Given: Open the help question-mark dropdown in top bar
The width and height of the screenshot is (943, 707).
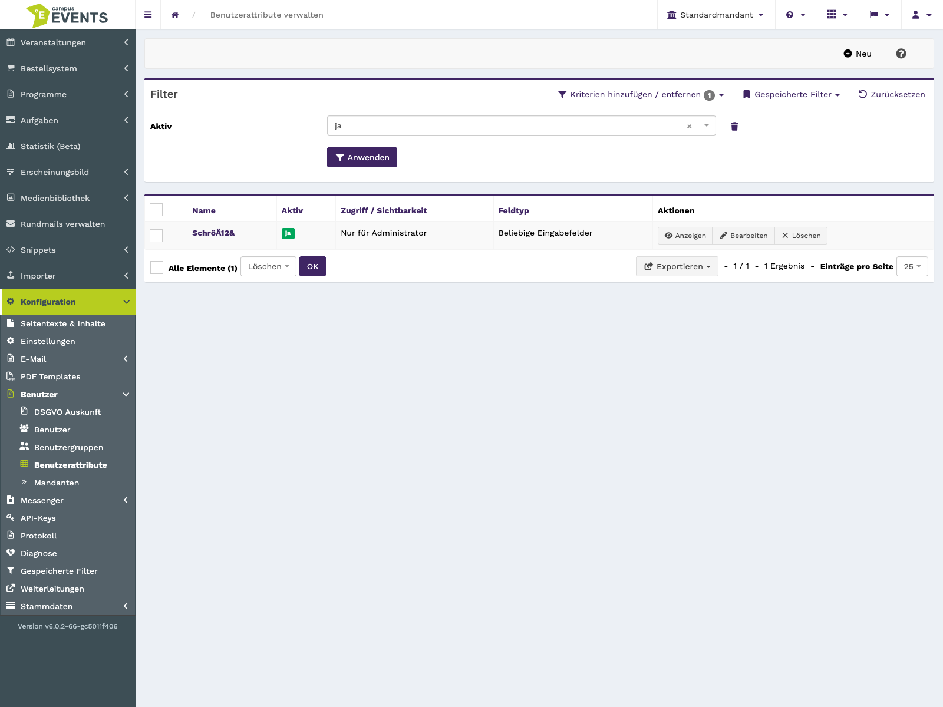Looking at the screenshot, I should coord(796,15).
